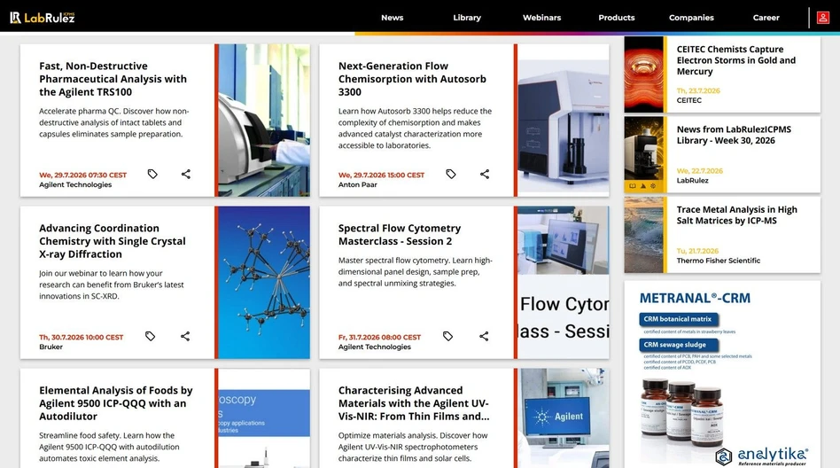Click 'Tu, 21.7.2026' date text
840x468 pixels.
(697, 251)
